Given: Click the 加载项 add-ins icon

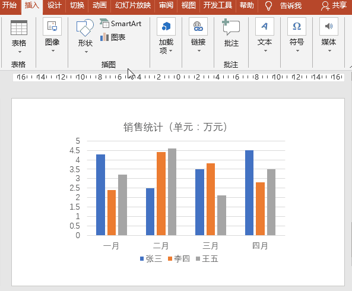Looking at the screenshot, I should point(166,27).
